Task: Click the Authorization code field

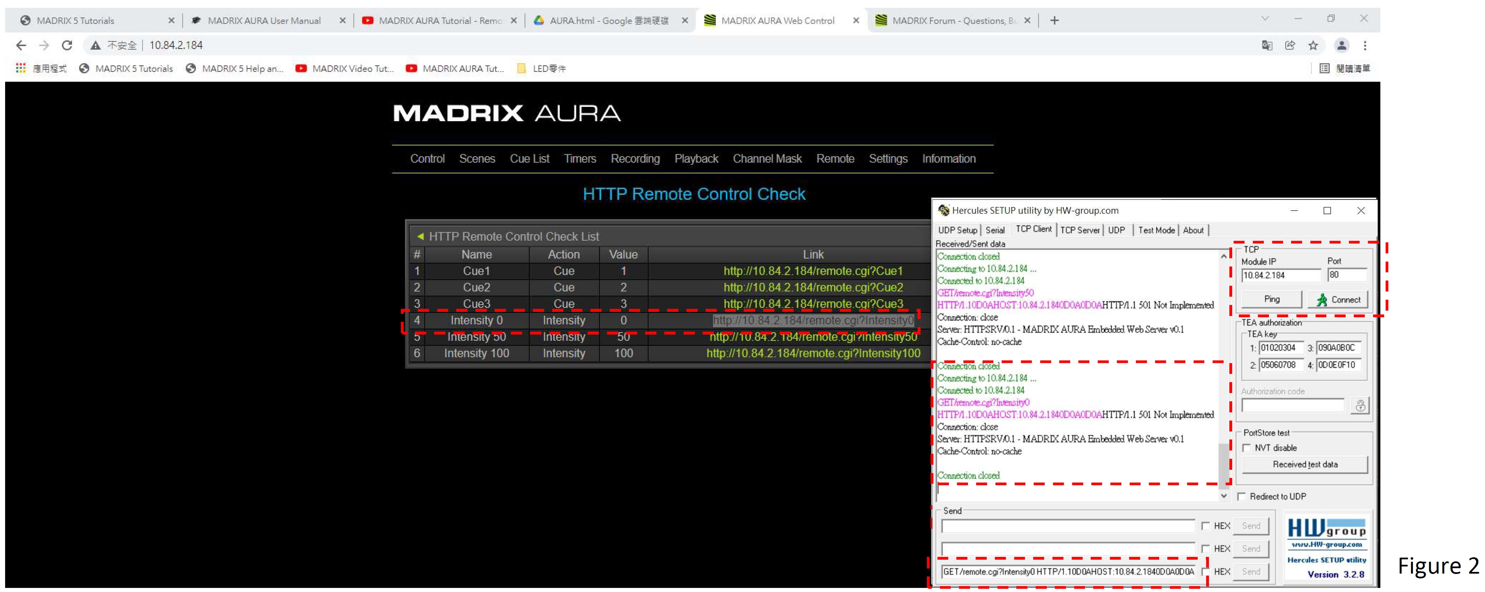Action: pos(1293,405)
